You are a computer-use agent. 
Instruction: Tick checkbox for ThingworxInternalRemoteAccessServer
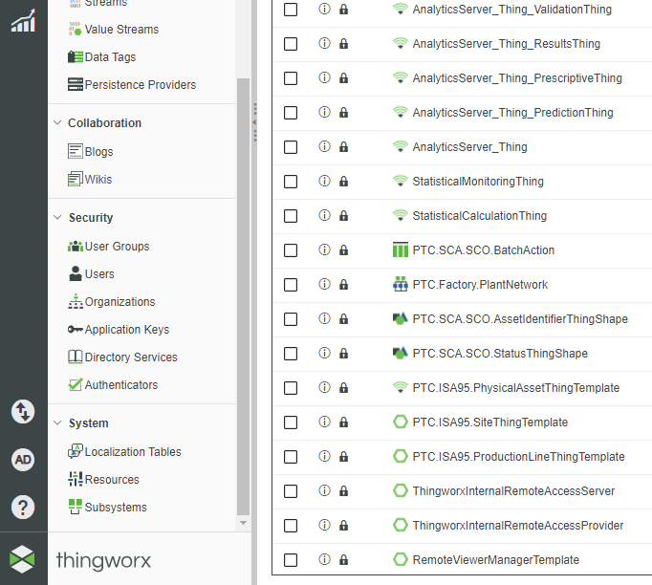(x=291, y=491)
